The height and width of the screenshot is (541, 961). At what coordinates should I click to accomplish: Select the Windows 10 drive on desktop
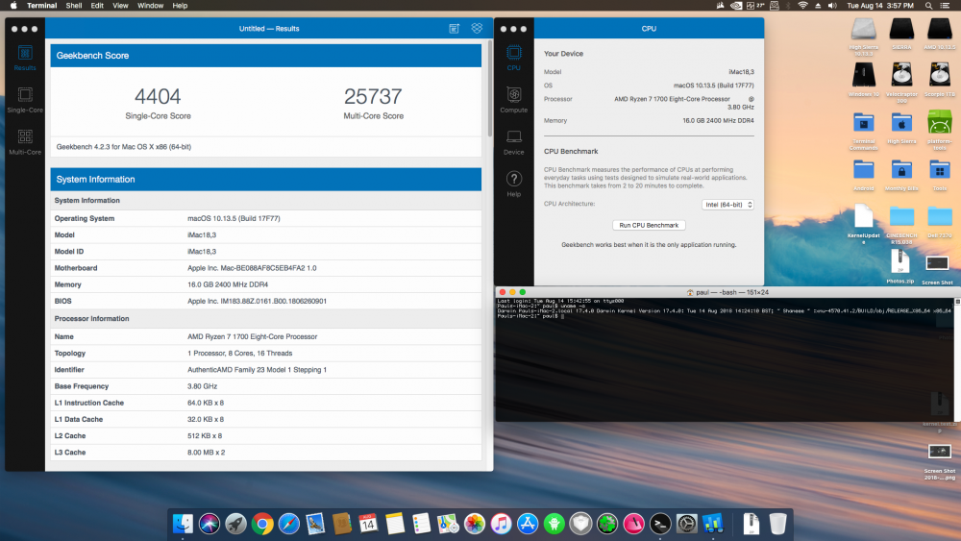click(x=864, y=80)
